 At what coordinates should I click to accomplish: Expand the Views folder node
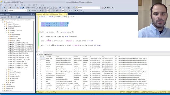pyautogui.click(x=6, y=70)
